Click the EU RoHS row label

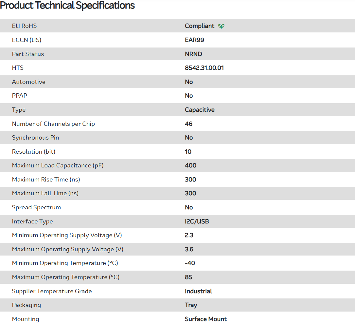pyautogui.click(x=24, y=26)
